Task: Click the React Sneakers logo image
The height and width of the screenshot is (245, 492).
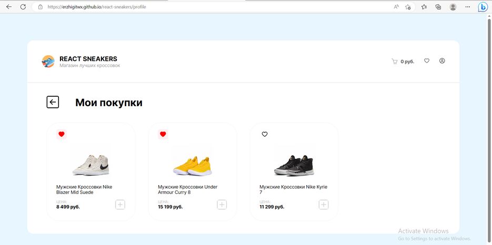Action: 48,62
